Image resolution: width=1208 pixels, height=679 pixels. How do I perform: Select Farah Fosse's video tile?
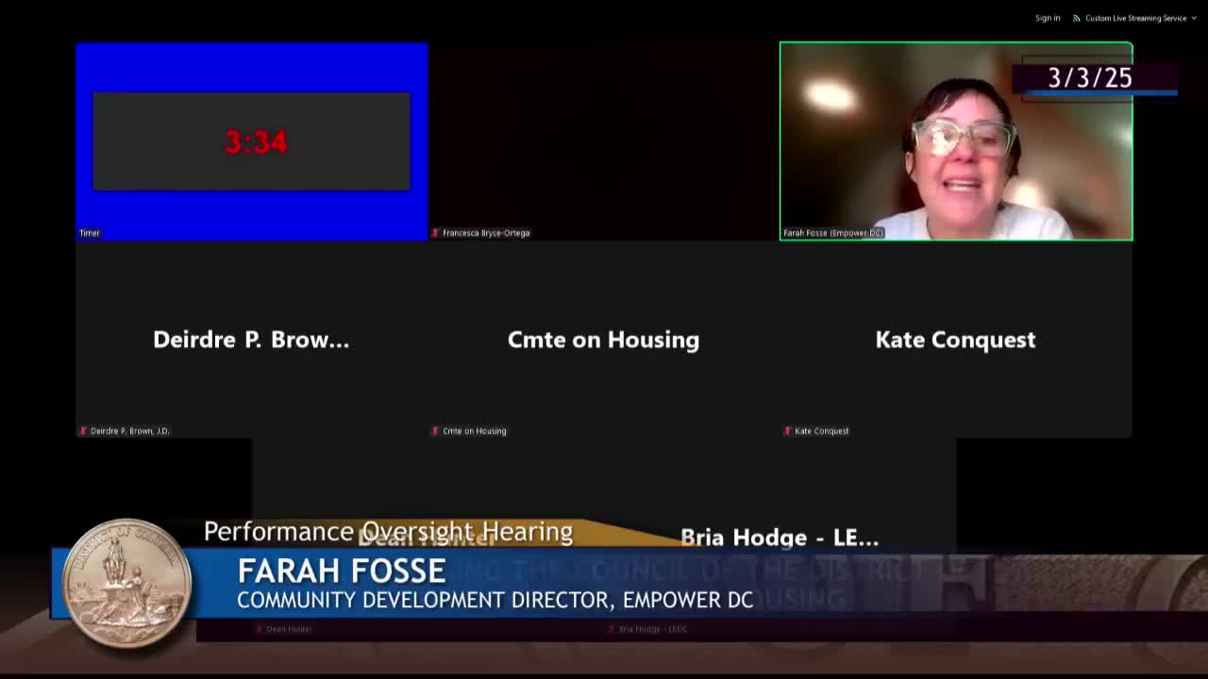956,141
